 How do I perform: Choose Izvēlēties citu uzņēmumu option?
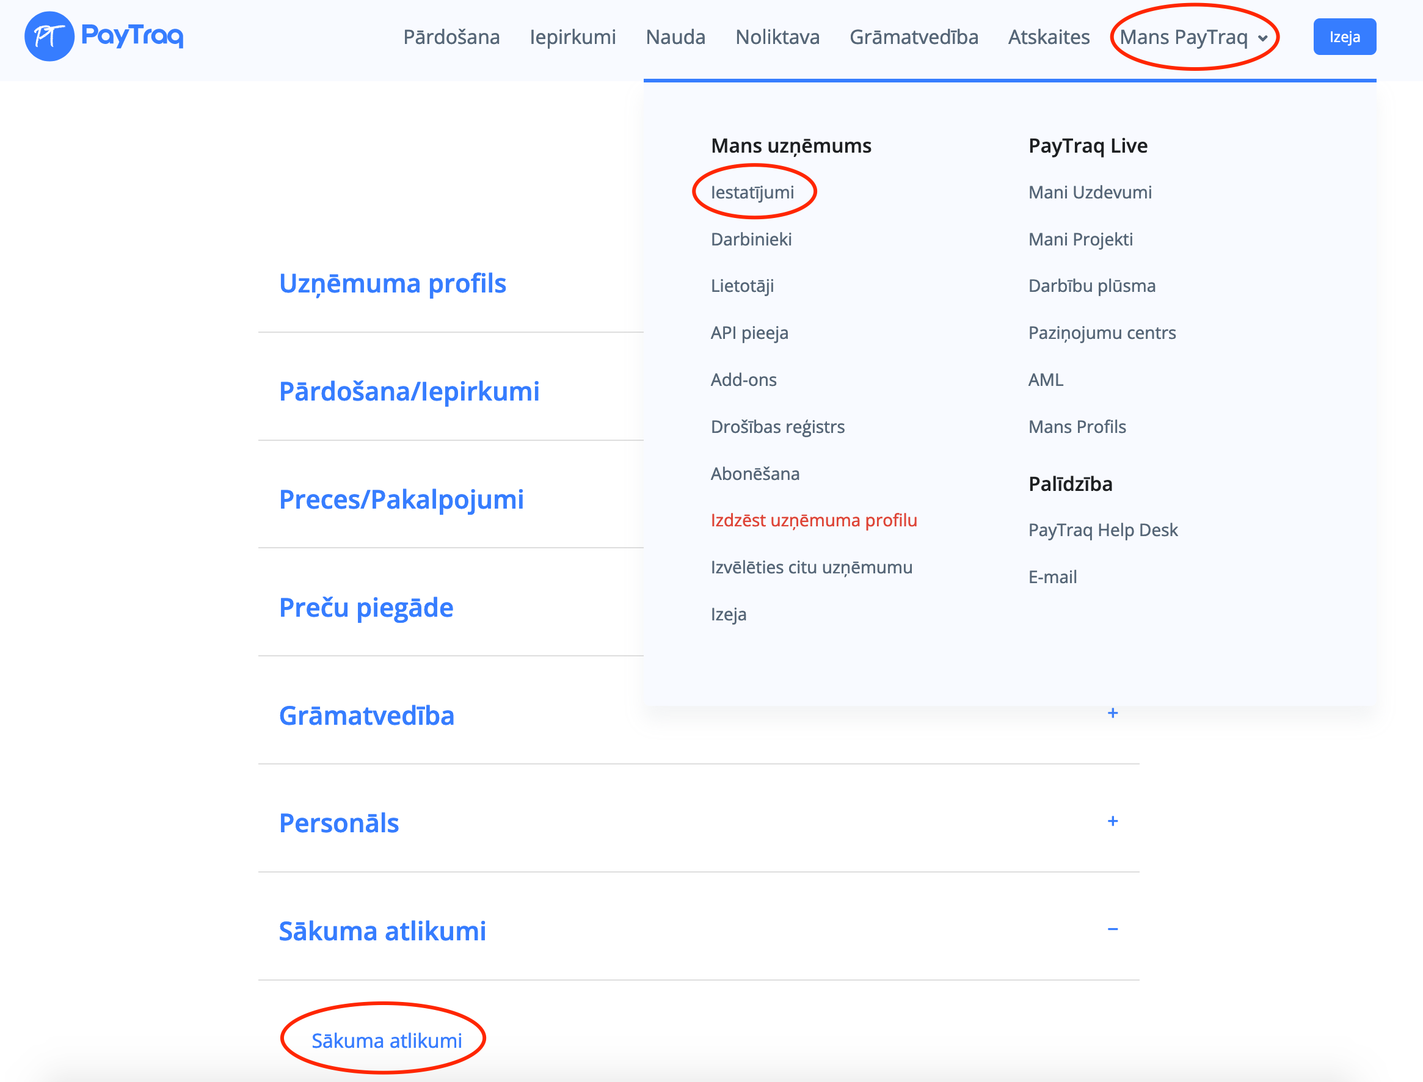coord(811,567)
